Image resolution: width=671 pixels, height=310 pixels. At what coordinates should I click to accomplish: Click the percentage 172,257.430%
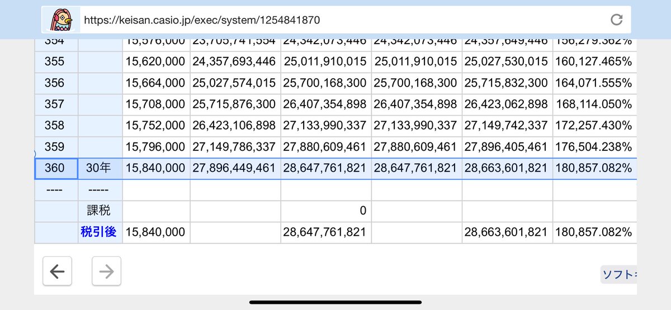pos(594,125)
